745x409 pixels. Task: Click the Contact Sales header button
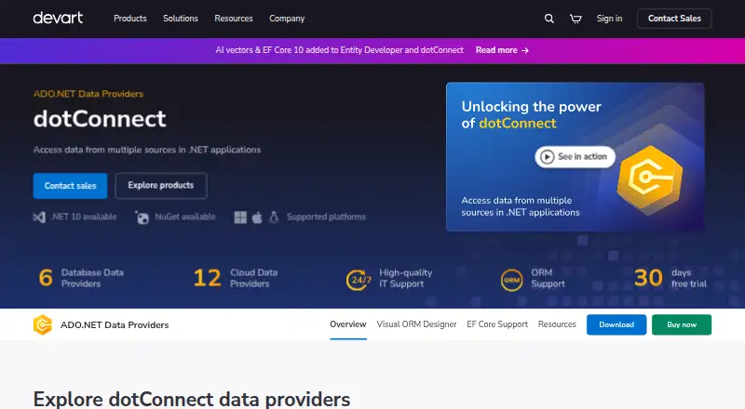tap(674, 19)
